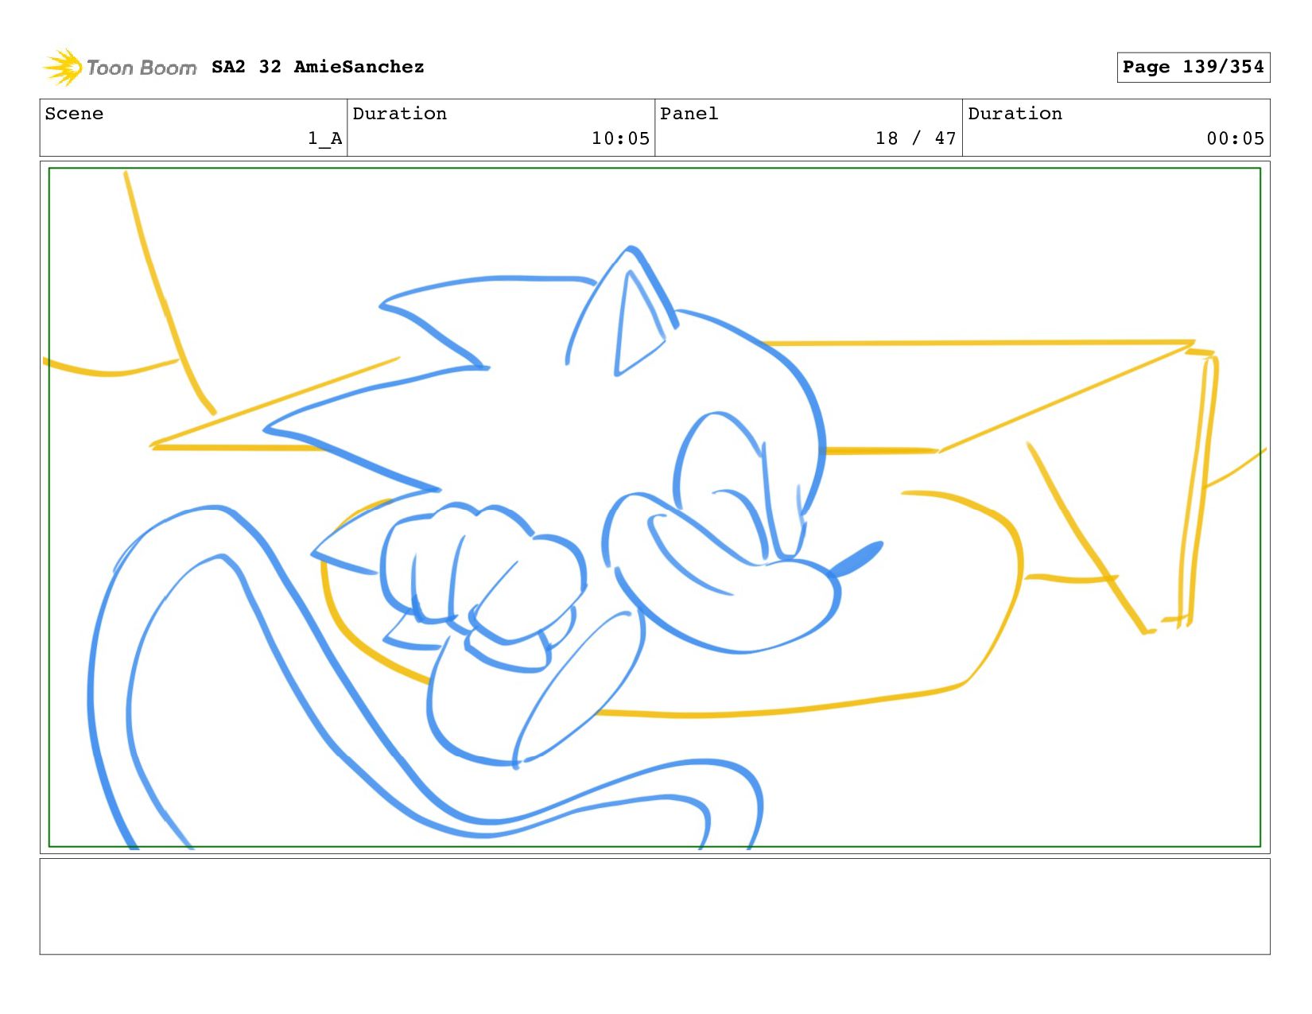The width and height of the screenshot is (1312, 1014).
Task: Click the 'Scene' header label
Action: pyautogui.click(x=74, y=114)
